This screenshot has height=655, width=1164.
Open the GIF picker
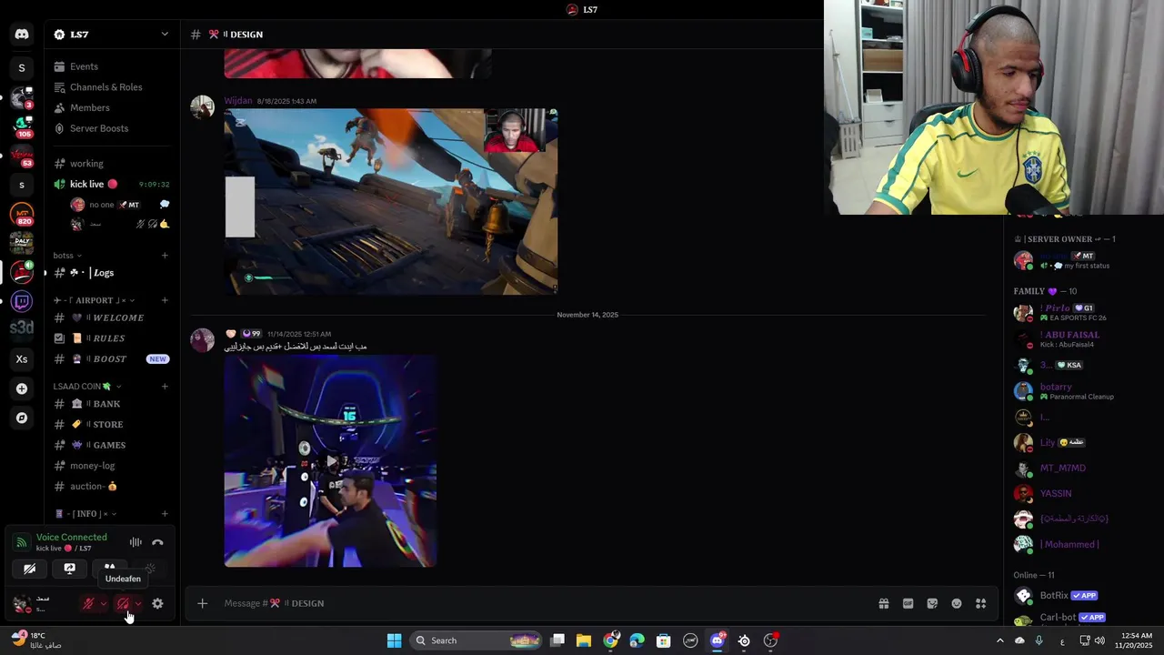pyautogui.click(x=908, y=603)
